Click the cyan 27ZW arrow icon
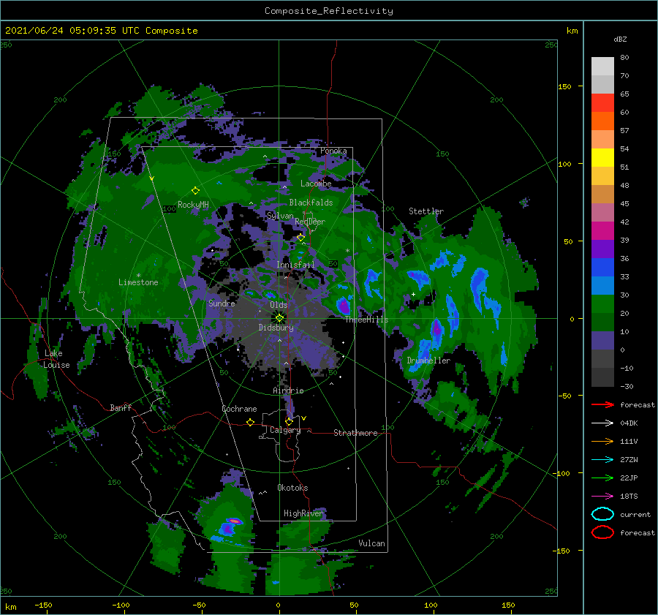Viewport: 658px width, 615px height. [602, 460]
